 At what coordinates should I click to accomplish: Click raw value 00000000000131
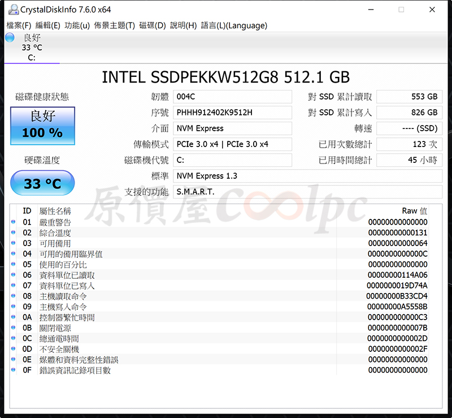pyautogui.click(x=398, y=232)
